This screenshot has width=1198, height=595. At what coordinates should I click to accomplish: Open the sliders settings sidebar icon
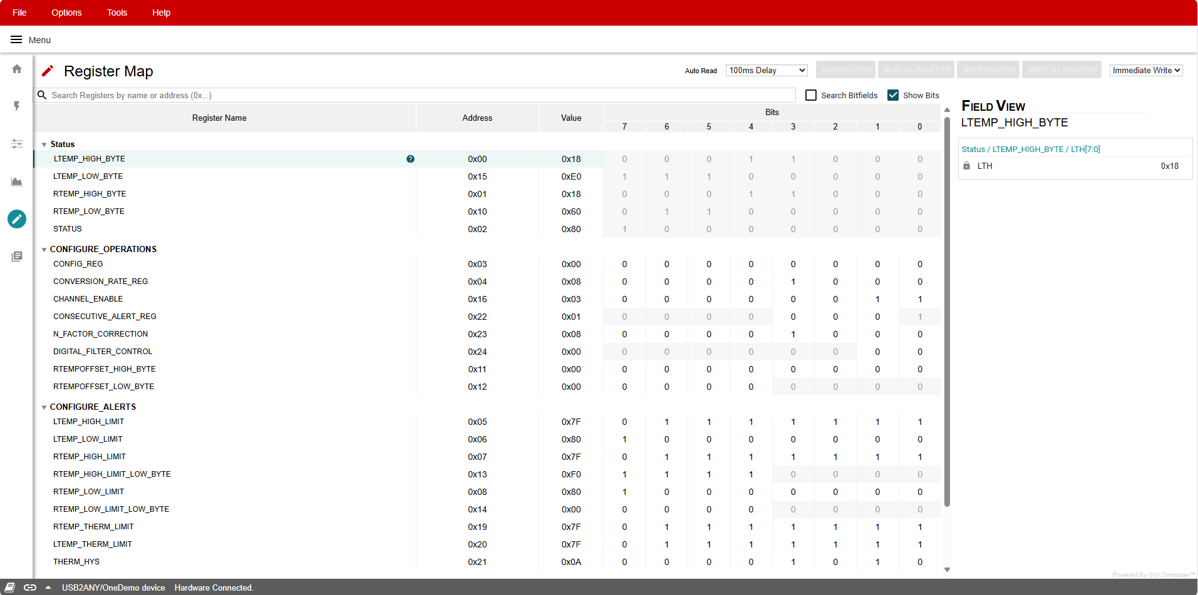(x=17, y=144)
